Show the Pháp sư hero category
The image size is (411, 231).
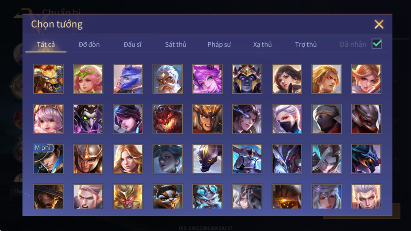click(x=219, y=44)
